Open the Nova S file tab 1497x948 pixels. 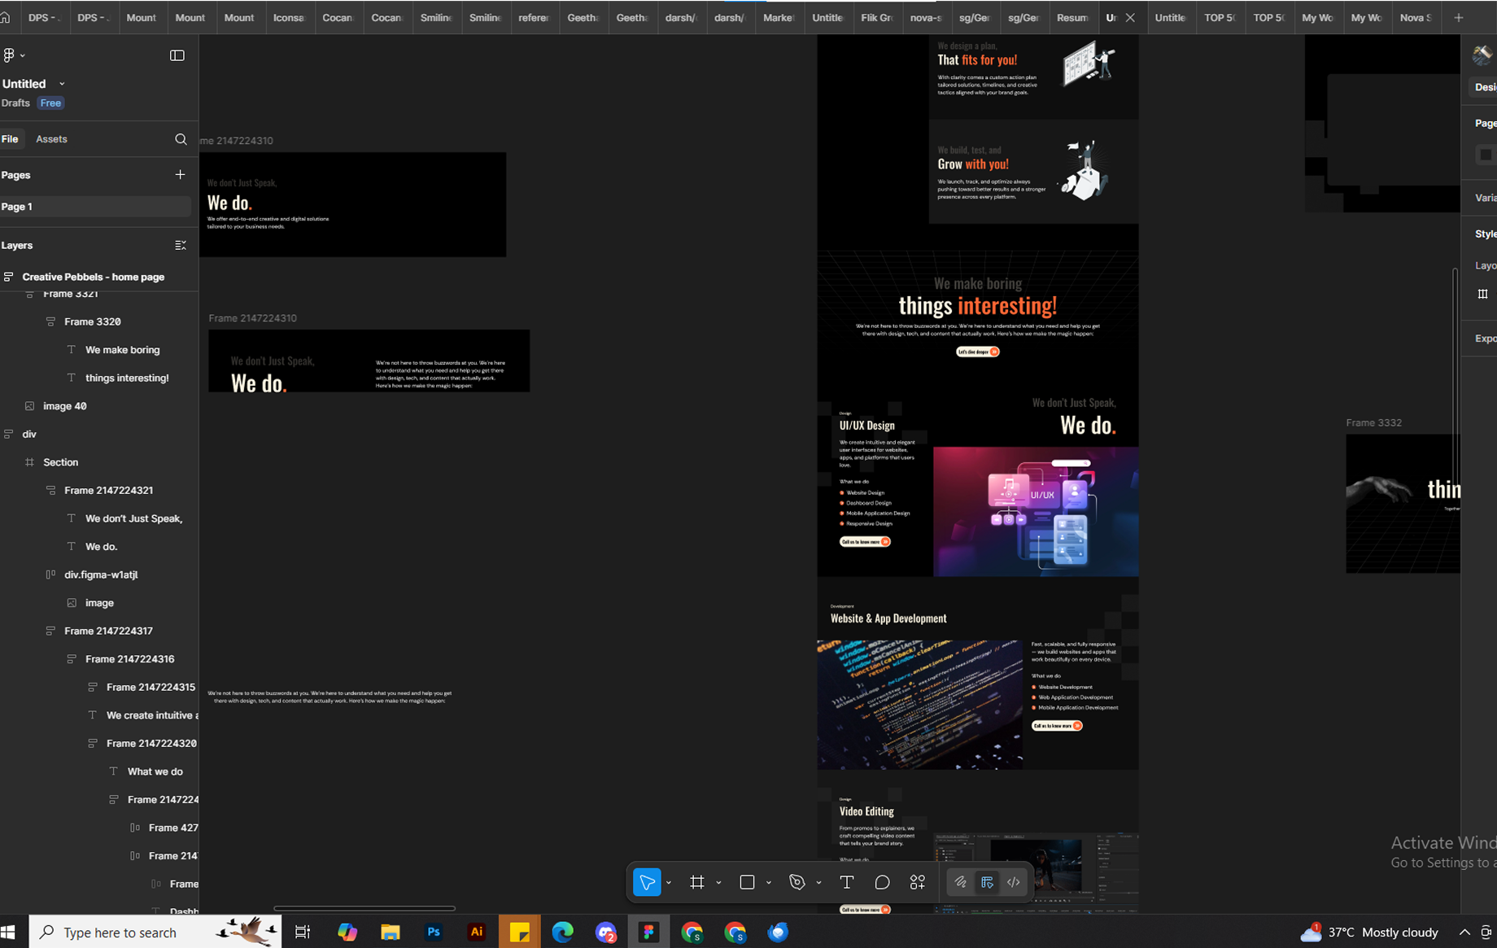tap(1416, 17)
